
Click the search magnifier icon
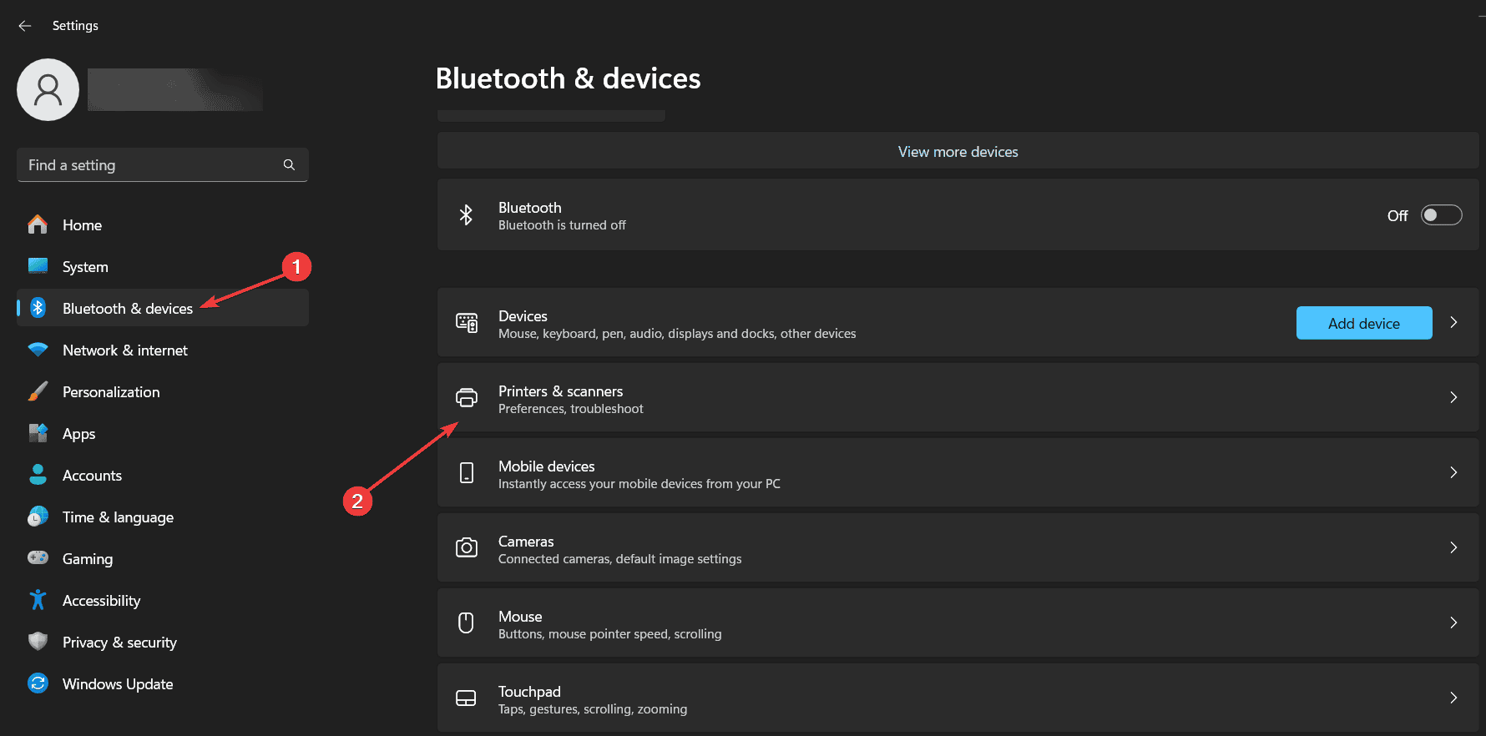tap(289, 165)
